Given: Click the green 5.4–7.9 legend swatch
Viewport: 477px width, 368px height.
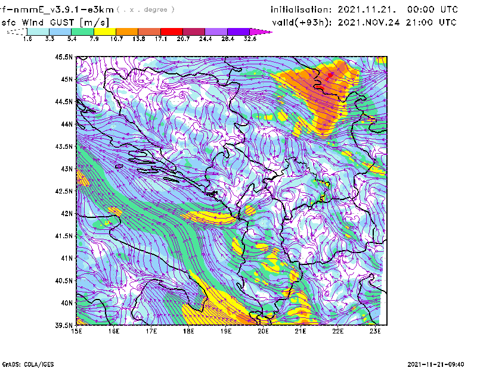Looking at the screenshot, I should click(82, 32).
